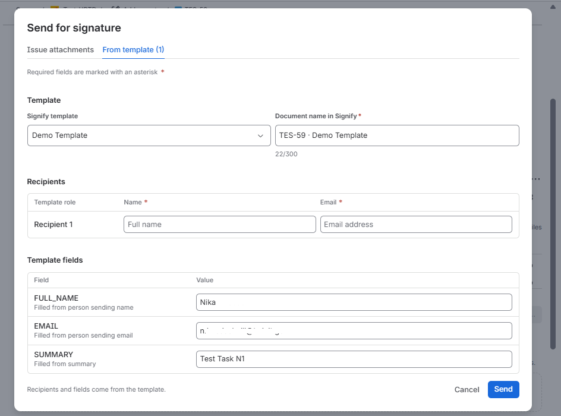The image size is (561, 416).
Task: Click the Template role column header
Action: (x=55, y=203)
